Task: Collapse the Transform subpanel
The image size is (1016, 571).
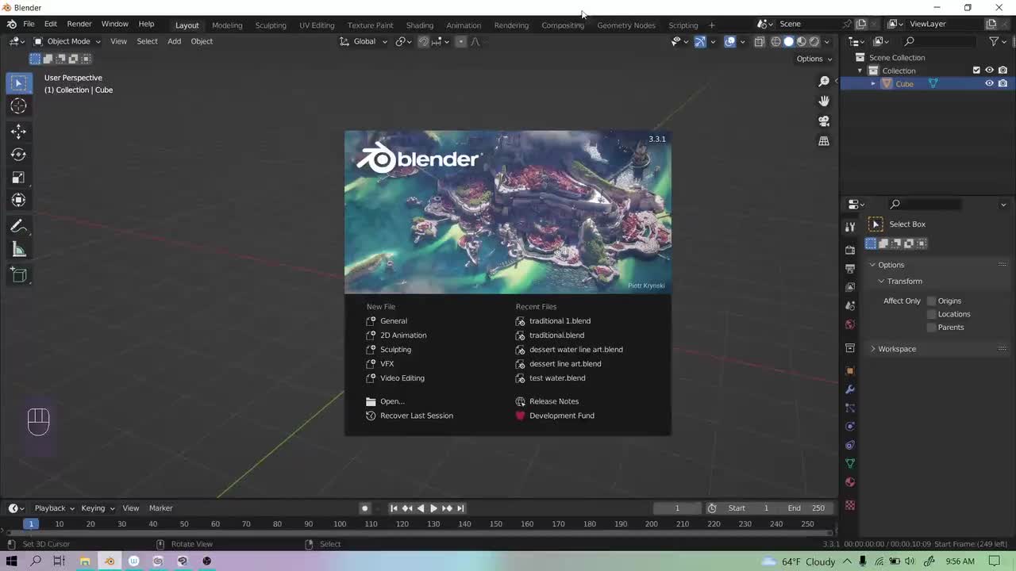Action: click(904, 282)
